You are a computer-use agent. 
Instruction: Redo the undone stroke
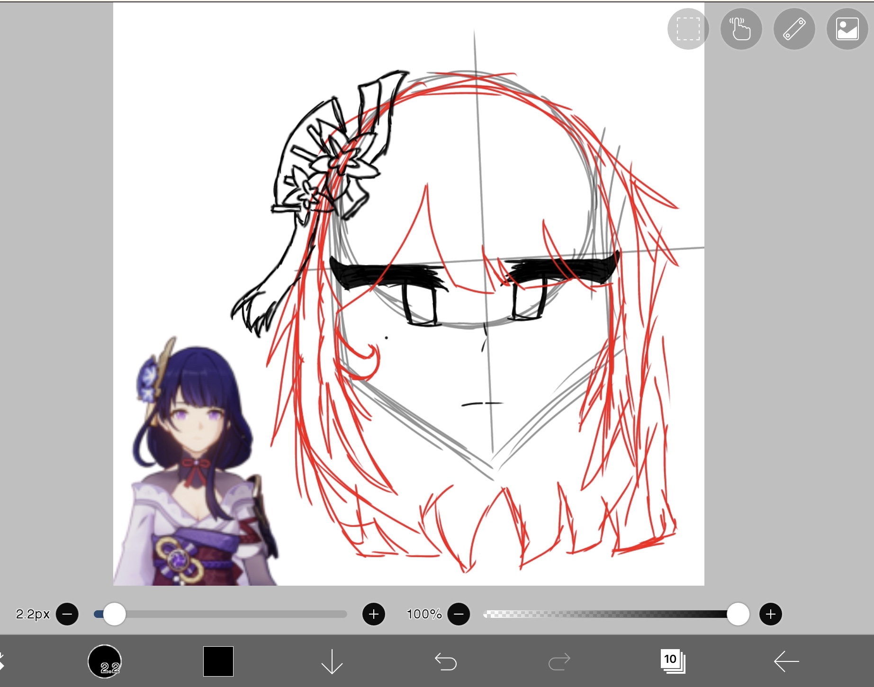tap(559, 661)
